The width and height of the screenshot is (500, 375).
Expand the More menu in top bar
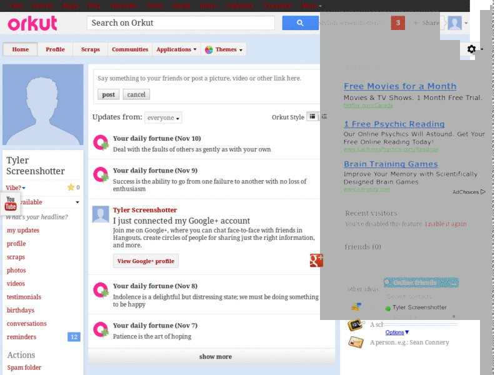(311, 6)
